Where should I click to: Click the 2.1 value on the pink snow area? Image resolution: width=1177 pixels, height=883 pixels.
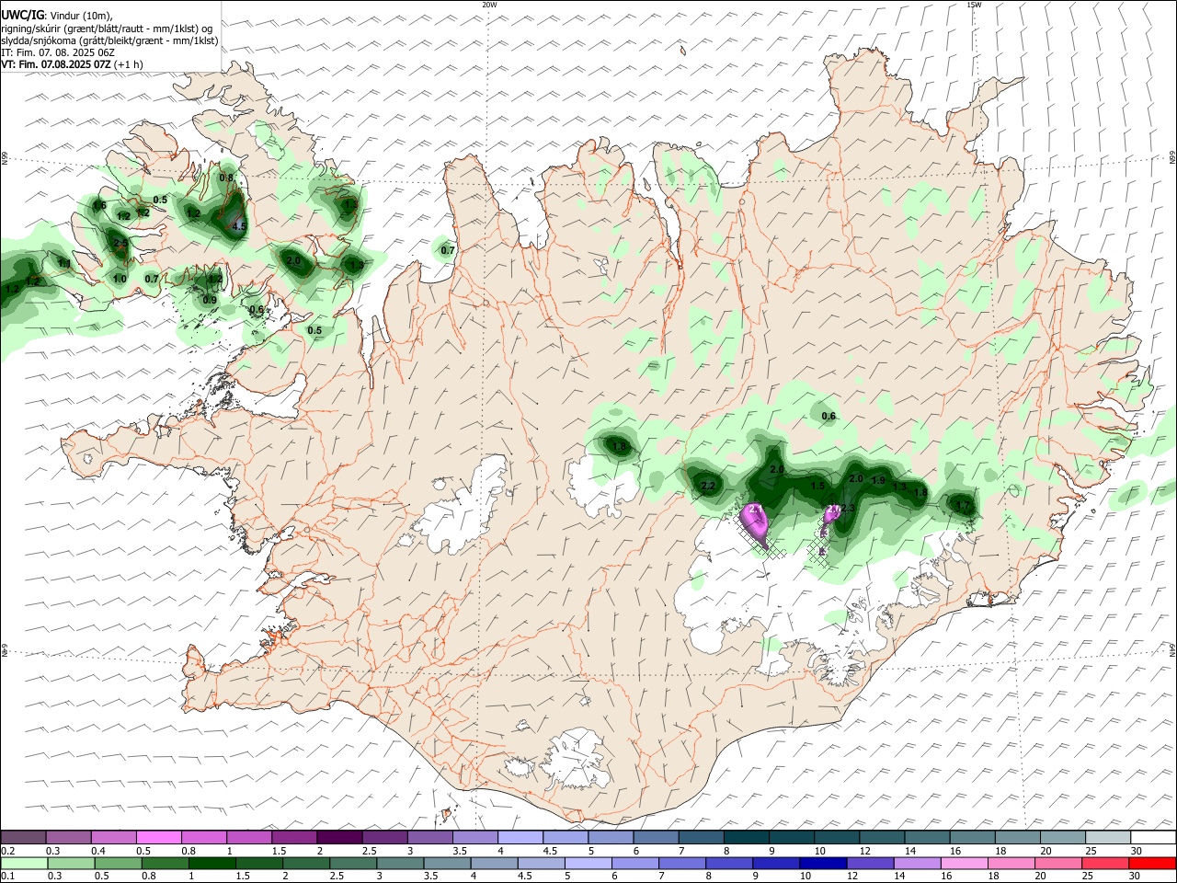(757, 509)
